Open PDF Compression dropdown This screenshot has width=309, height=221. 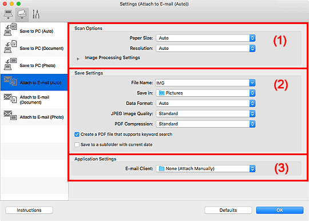point(205,124)
